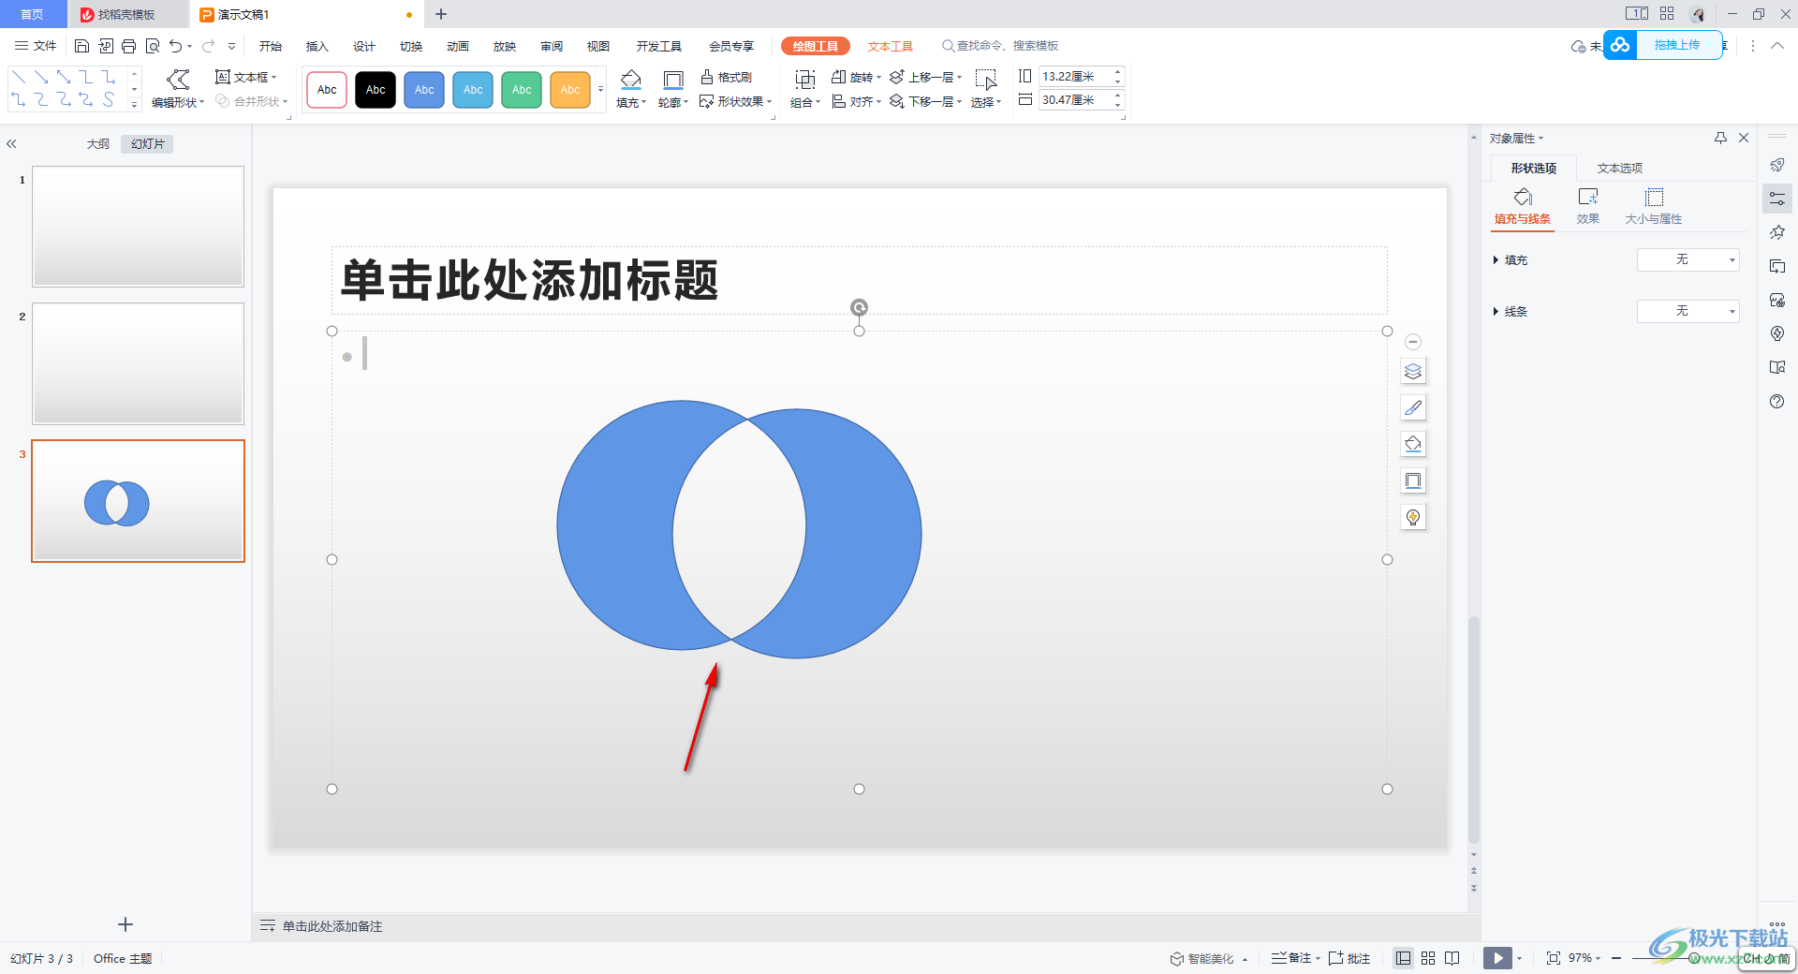Click Bring Forward (上移一层) button
The image size is (1798, 974).
925,77
